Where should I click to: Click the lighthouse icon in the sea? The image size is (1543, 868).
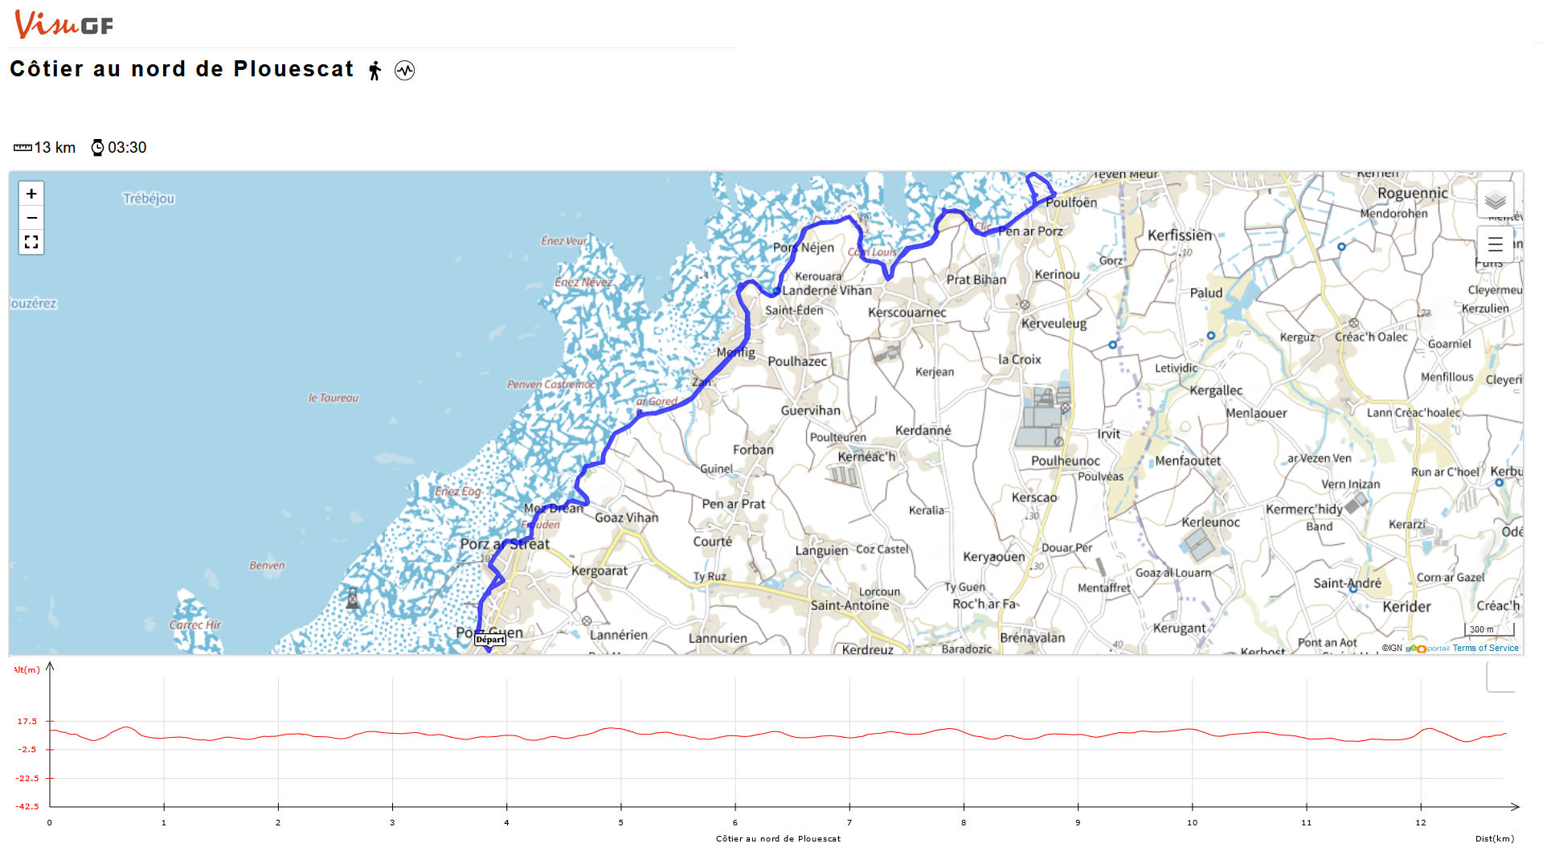[352, 597]
